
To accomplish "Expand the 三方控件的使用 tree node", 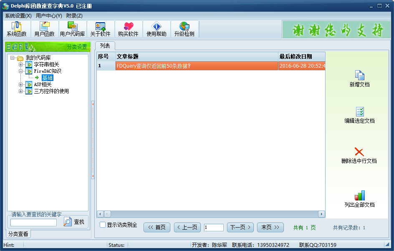I will (x=20, y=91).
